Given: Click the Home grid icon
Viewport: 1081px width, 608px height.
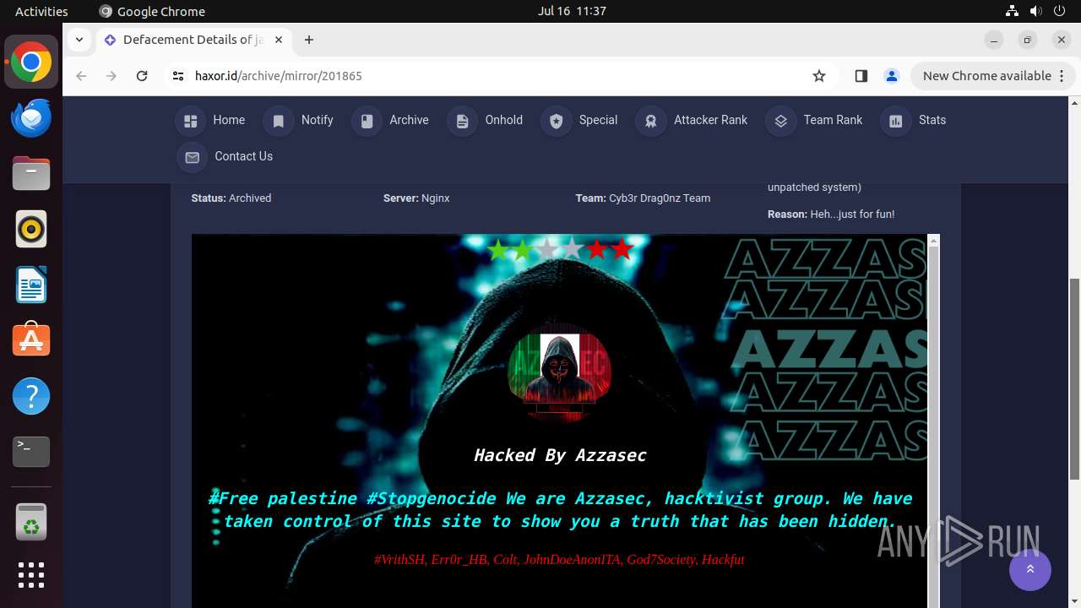Looking at the screenshot, I should pos(190,121).
